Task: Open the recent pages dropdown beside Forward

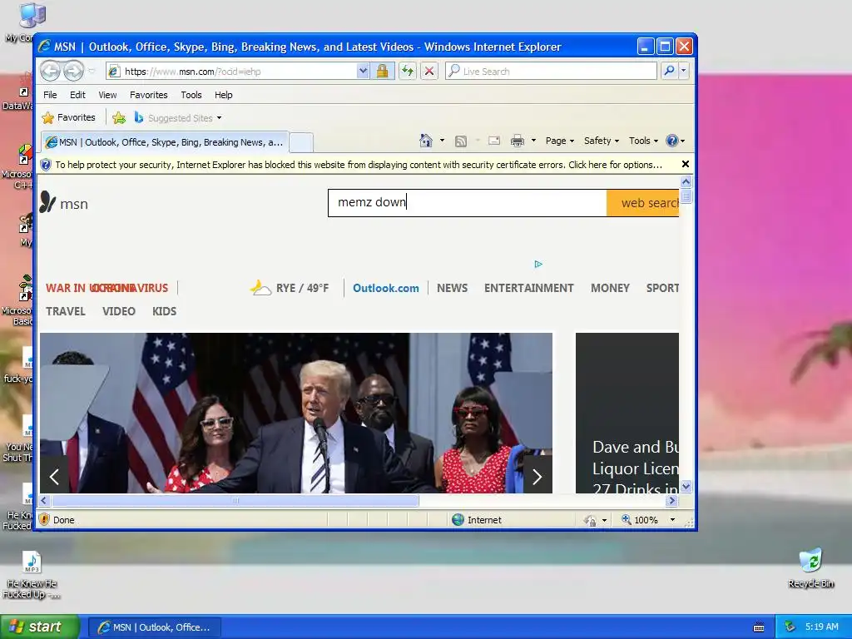Action: [x=92, y=72]
